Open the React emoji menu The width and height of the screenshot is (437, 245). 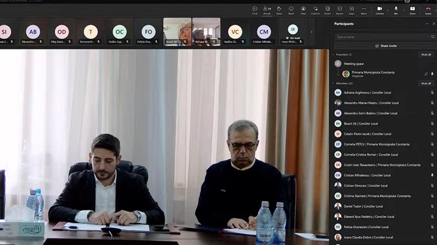point(291,9)
